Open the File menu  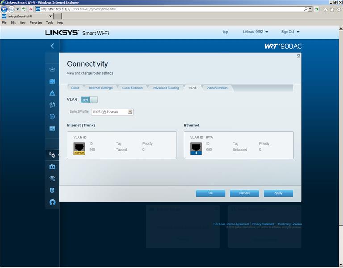[x=4, y=22]
